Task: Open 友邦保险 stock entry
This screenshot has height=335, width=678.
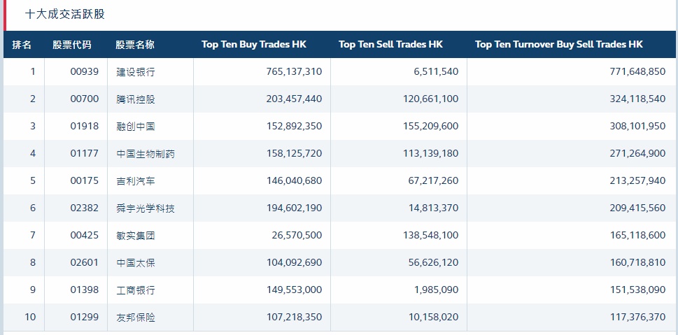Action: (x=136, y=318)
